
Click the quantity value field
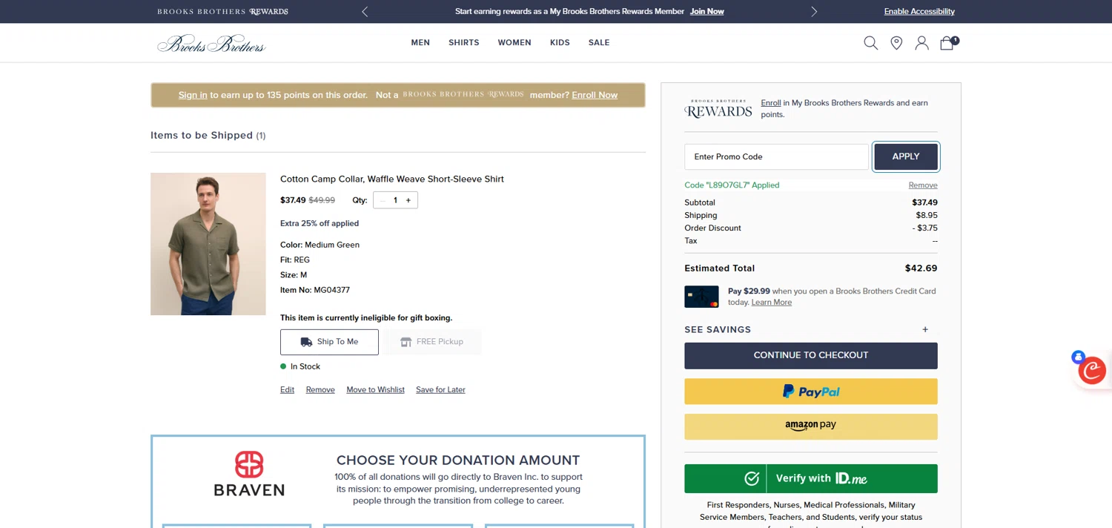tap(395, 200)
